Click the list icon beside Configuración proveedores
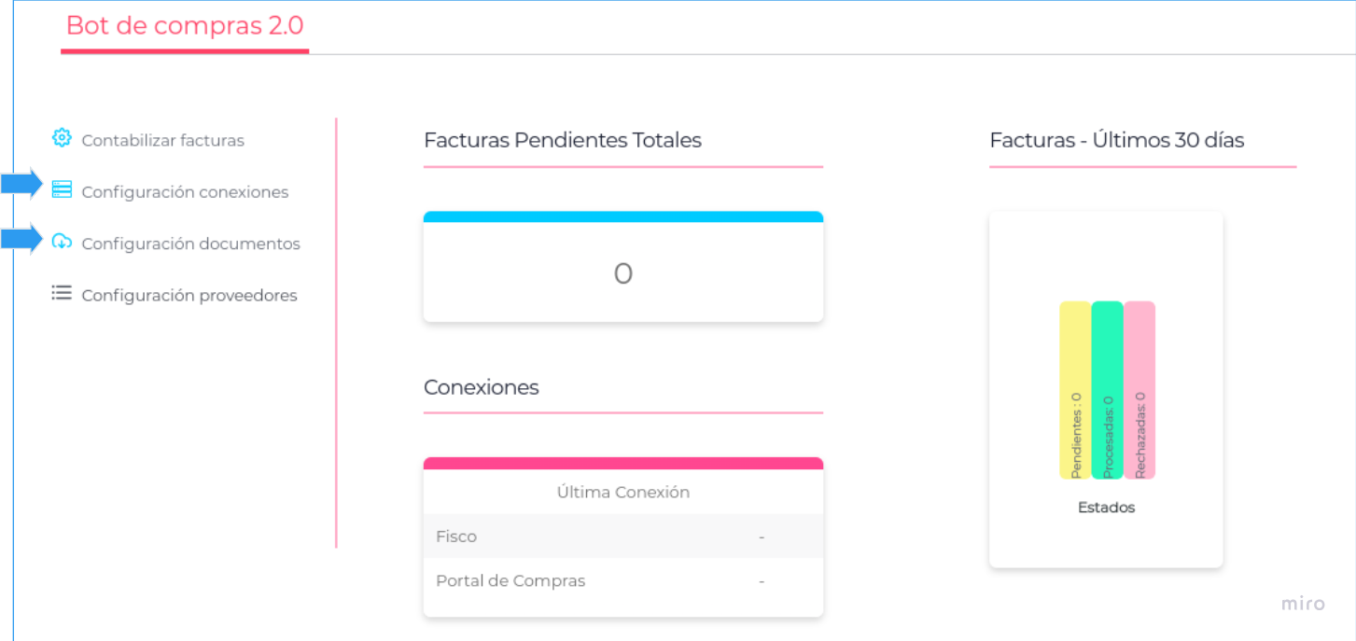Screen dimensions: 1356x641 point(62,294)
